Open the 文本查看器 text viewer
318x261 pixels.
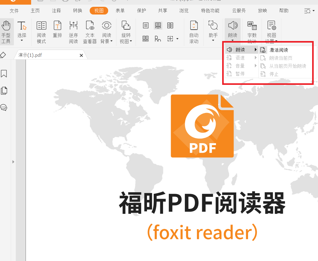pos(90,31)
